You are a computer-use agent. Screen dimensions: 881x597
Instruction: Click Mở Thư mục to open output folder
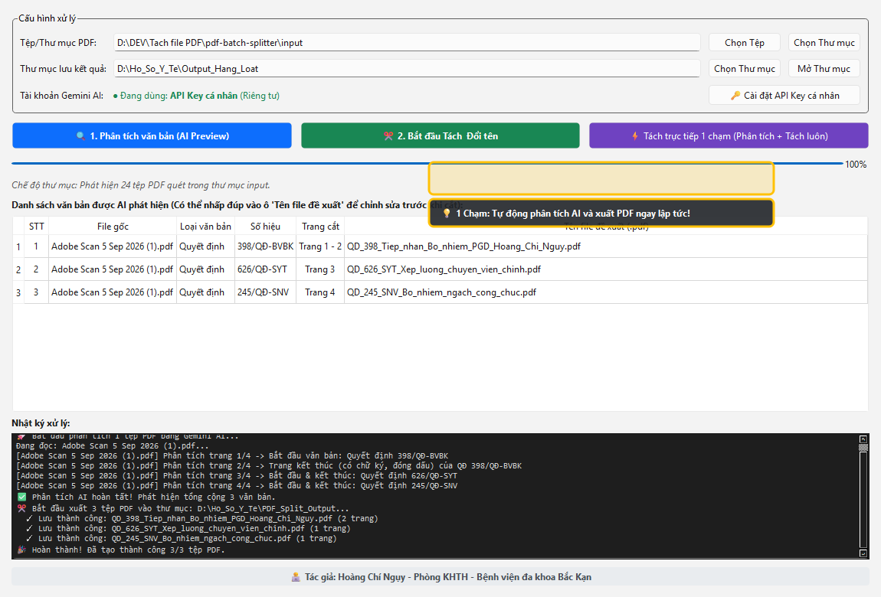tap(824, 68)
